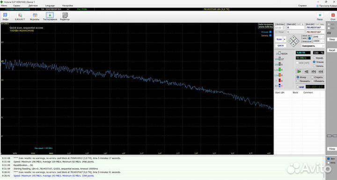Click the Scan button
Viewport: 337px width, 180px height.
[x=279, y=39]
